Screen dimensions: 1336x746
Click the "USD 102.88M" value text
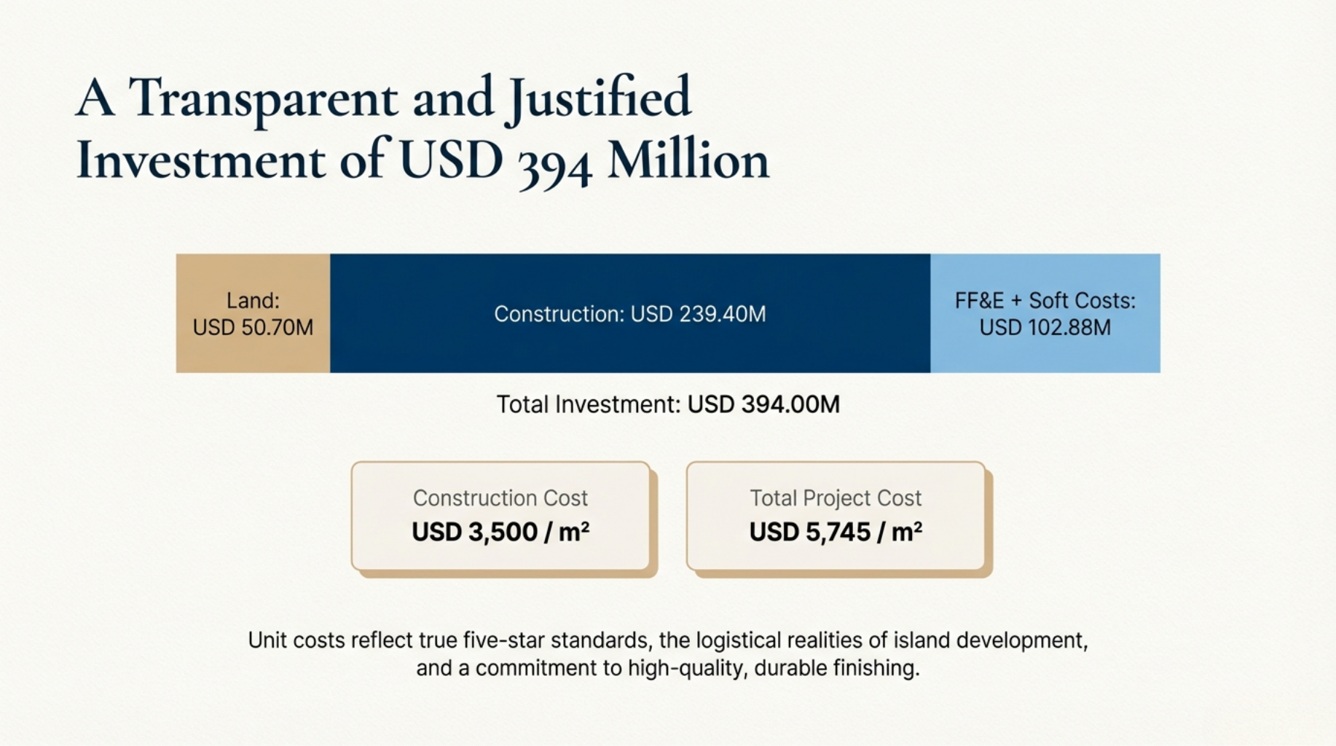(x=1045, y=328)
